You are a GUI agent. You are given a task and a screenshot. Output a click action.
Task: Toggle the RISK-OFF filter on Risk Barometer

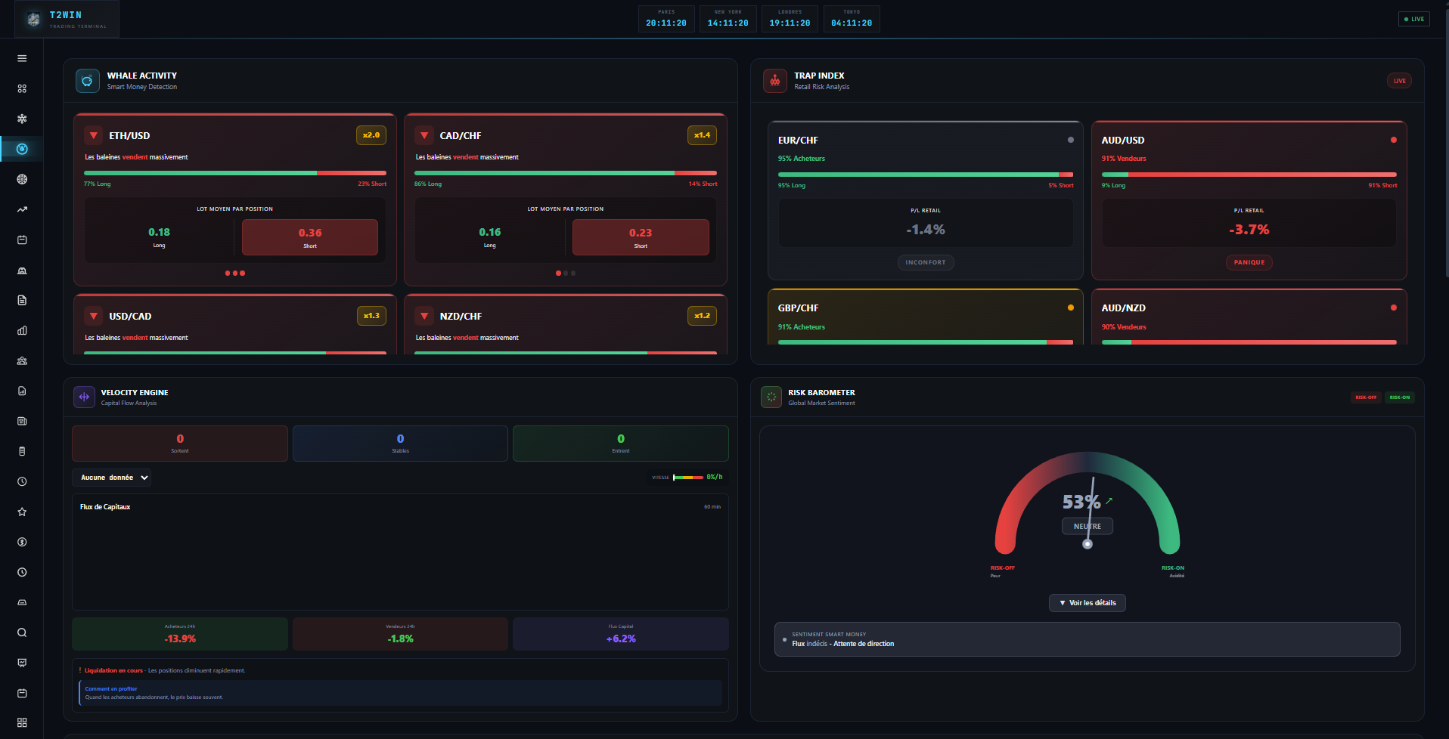tap(1366, 397)
